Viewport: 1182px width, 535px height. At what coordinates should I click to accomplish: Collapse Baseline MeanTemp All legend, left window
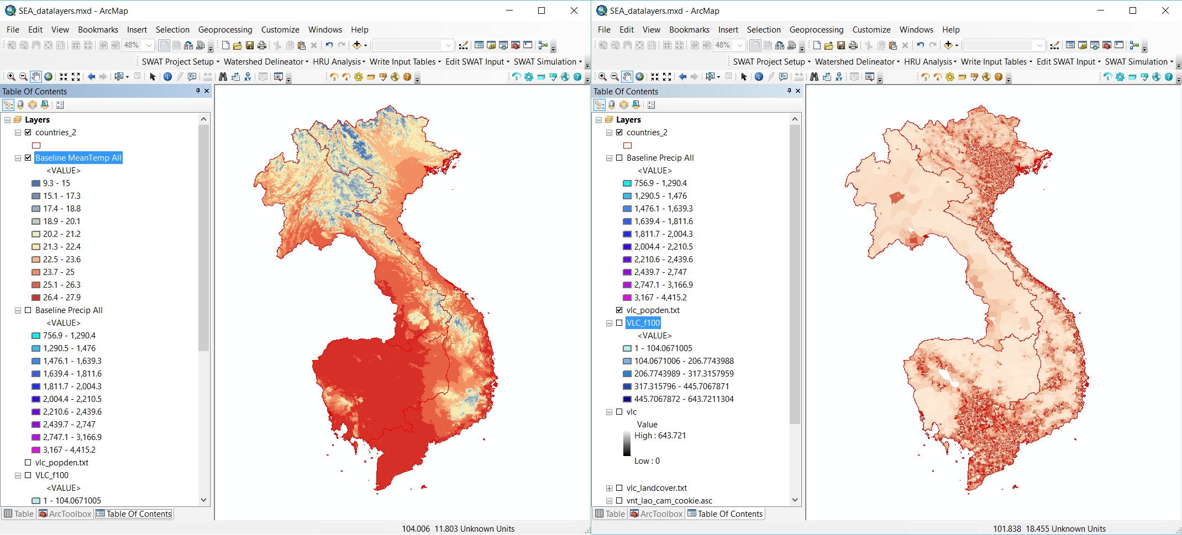[x=18, y=158]
